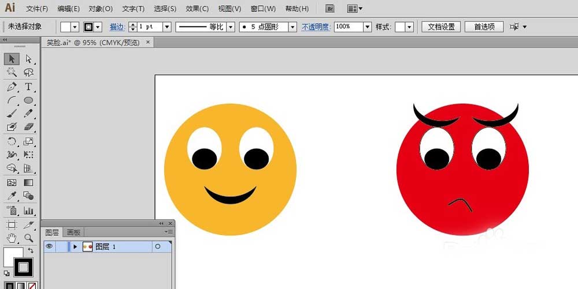578x289 pixels.
Task: Select the Direct Selection (white arrow) tool
Action: pyautogui.click(x=28, y=59)
